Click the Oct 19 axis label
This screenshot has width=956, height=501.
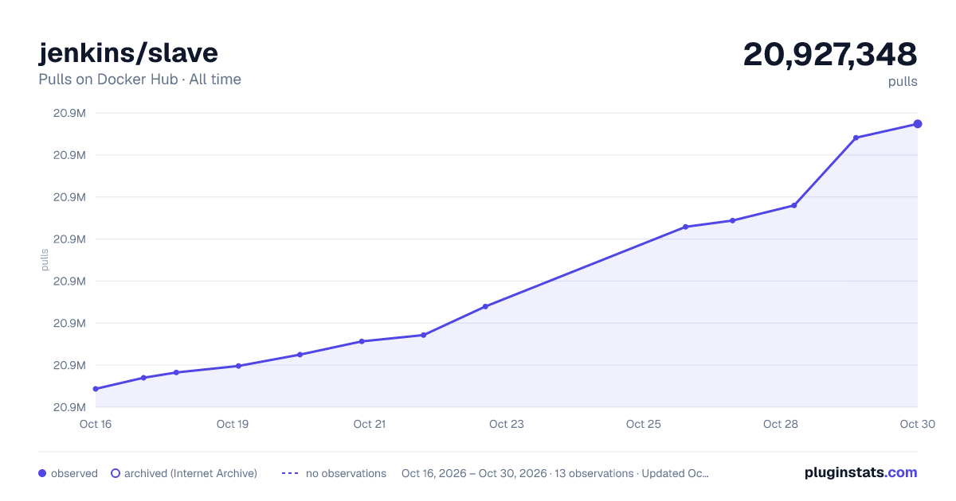coord(233,424)
